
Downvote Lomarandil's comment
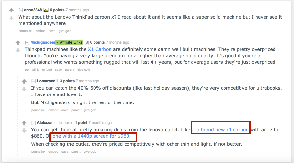coord(24,89)
